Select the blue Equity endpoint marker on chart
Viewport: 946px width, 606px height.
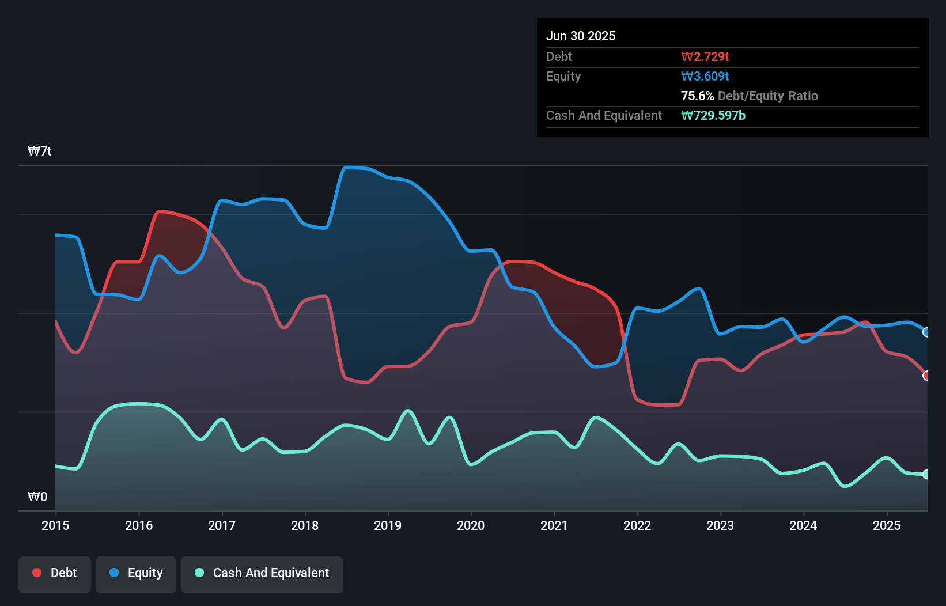coord(926,332)
